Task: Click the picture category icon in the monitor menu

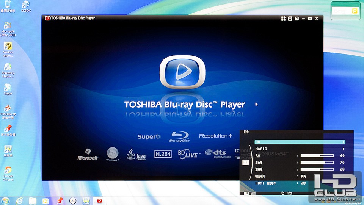Action: pyautogui.click(x=246, y=163)
